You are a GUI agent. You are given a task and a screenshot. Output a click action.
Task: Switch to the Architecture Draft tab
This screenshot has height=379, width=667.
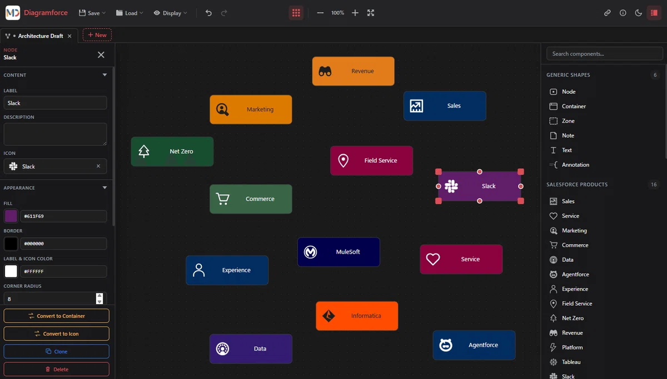coord(40,36)
